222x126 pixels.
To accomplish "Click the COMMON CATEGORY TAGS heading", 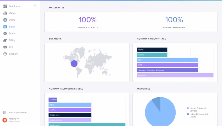I will 152,39.
